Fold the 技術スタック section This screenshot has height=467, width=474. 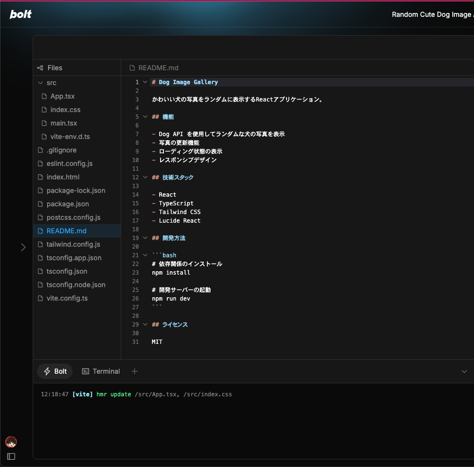coord(145,177)
